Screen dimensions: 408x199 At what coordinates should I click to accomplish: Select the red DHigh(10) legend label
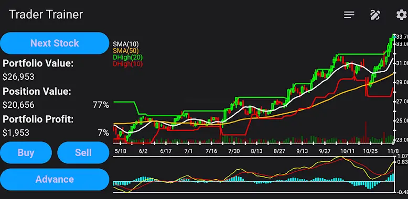pos(127,64)
